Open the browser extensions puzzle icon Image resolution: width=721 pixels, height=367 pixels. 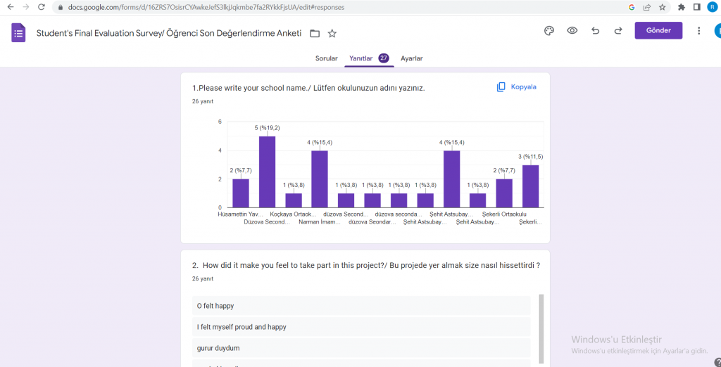[x=681, y=7]
